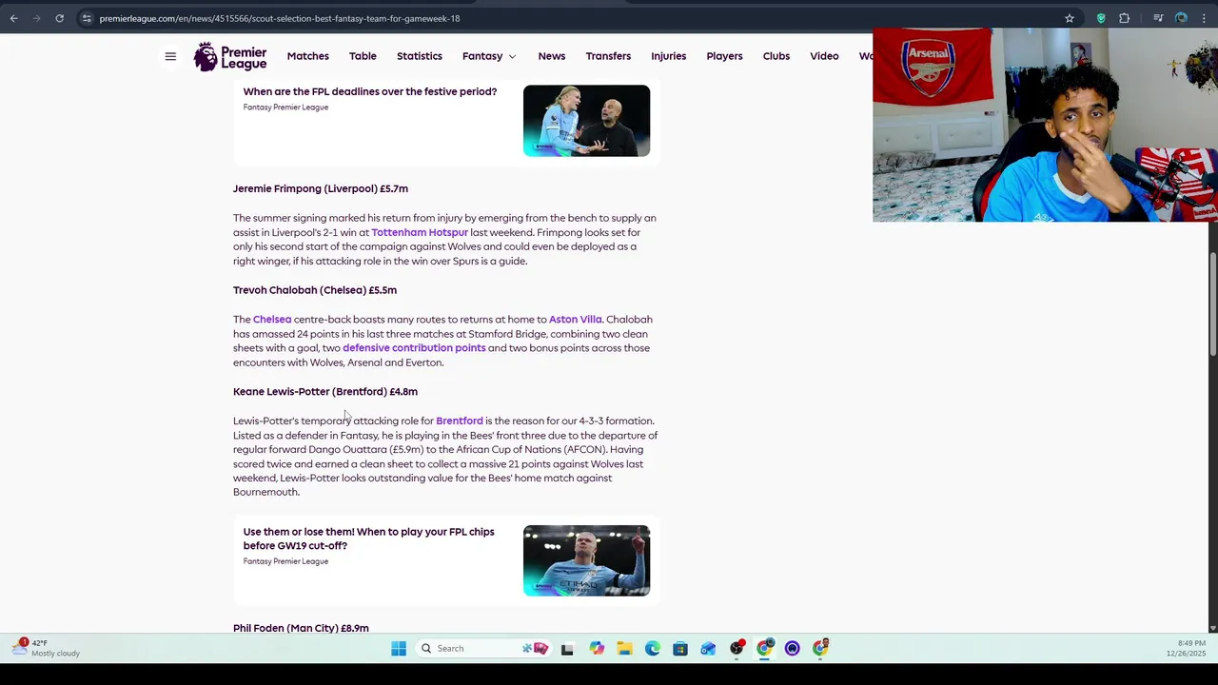The image size is (1218, 685).
Task: Click the URL in the address bar
Action: click(280, 18)
